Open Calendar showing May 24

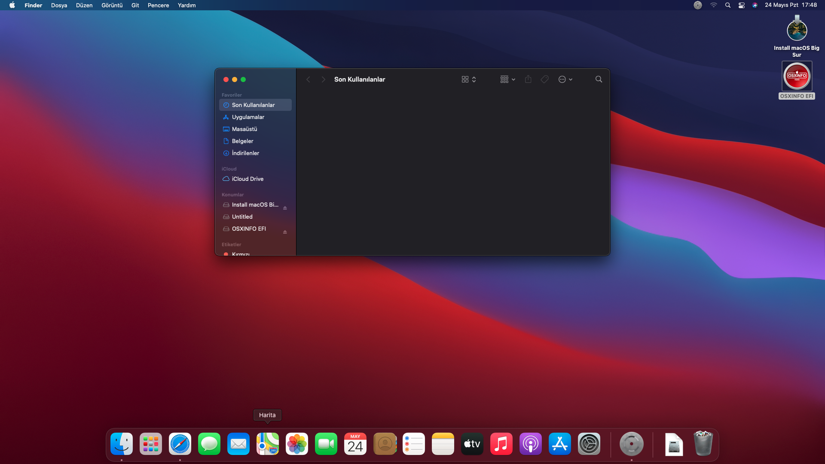click(355, 444)
